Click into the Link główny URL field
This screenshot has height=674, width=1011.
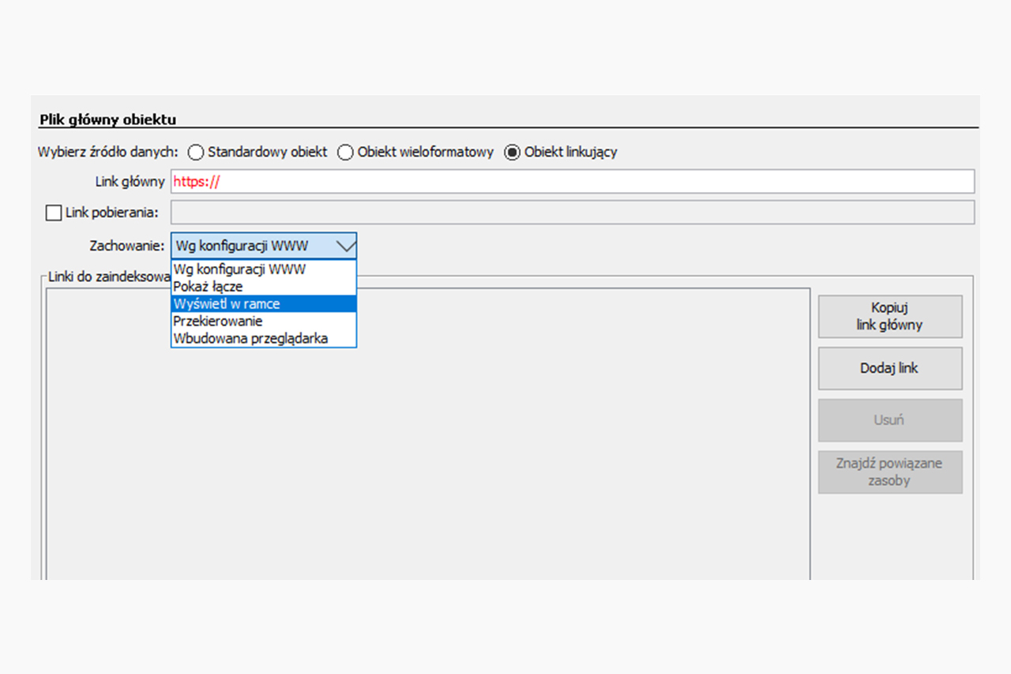tap(572, 182)
